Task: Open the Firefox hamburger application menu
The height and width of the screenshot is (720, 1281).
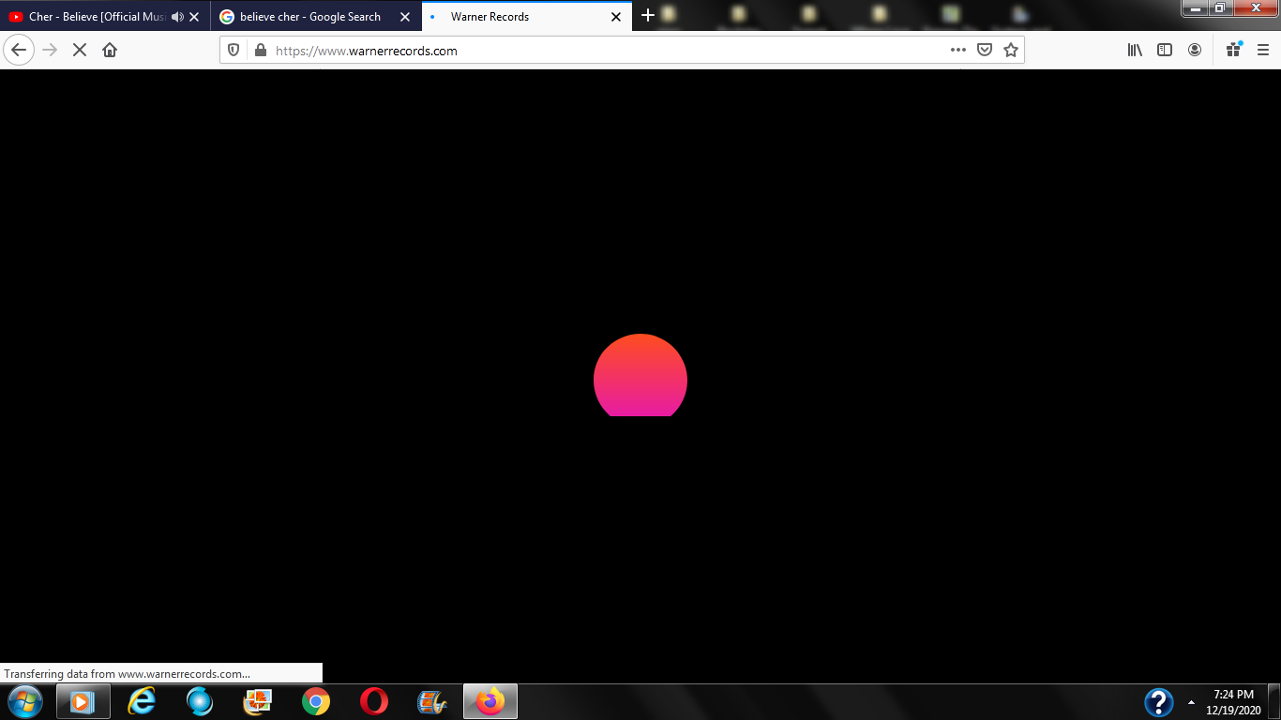Action: (x=1263, y=51)
